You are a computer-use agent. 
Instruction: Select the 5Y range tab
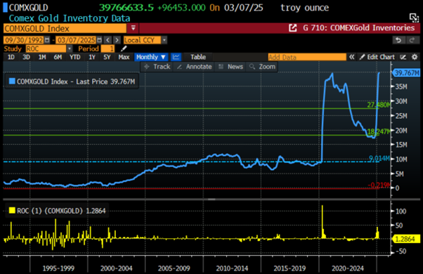tap(107, 57)
